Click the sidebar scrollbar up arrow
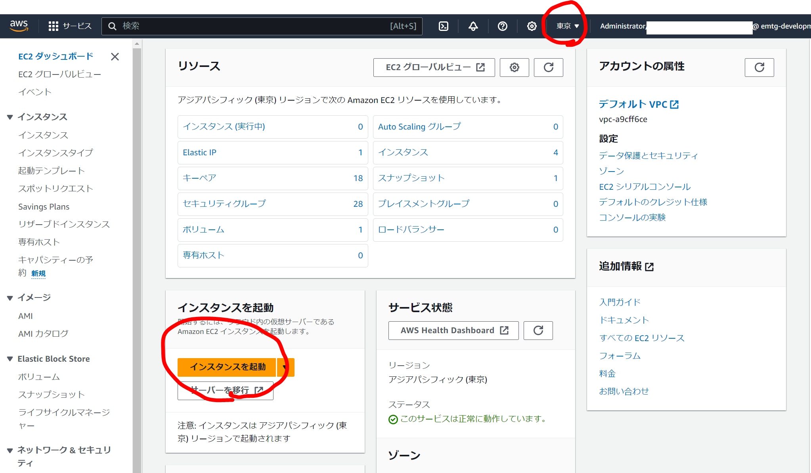 point(137,44)
